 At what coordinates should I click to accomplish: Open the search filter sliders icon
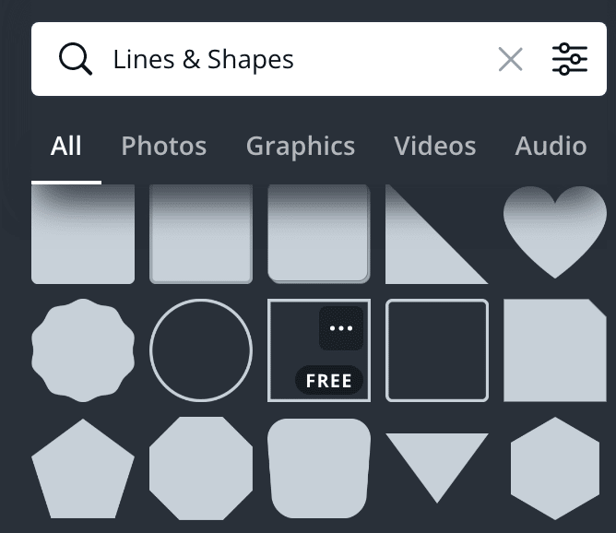pyautogui.click(x=570, y=59)
